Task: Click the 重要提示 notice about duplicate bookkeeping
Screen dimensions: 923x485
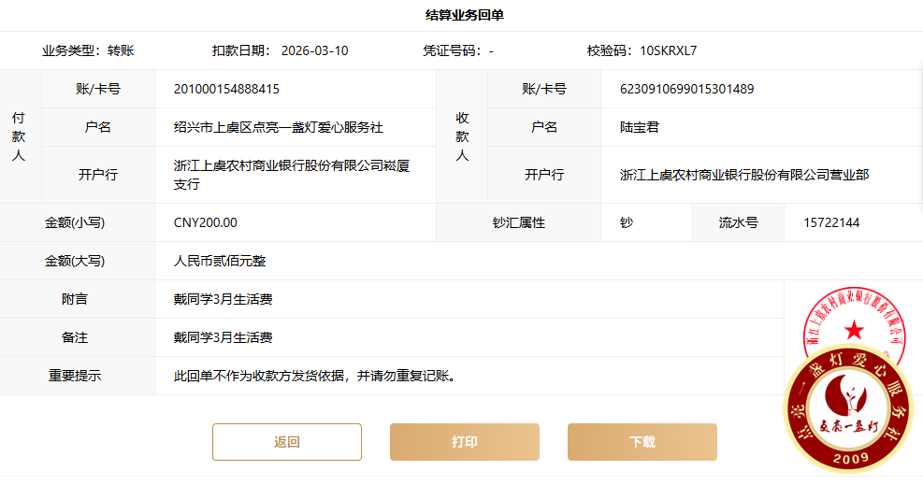Action: coord(314,377)
